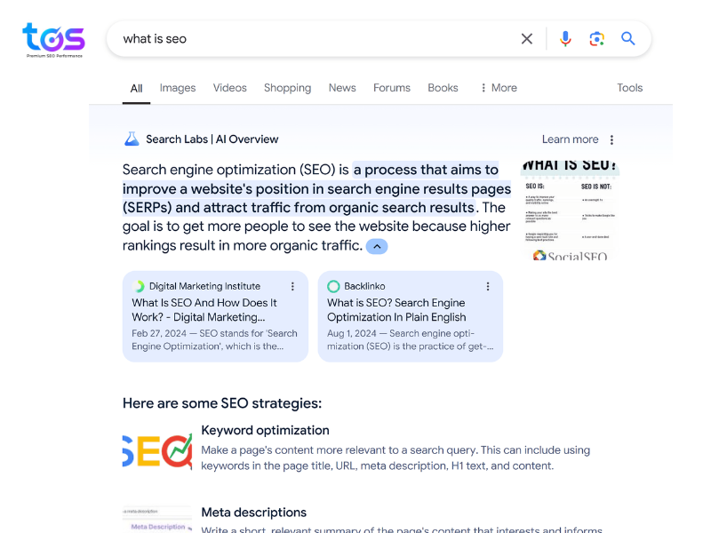Open the Tools options

pos(629,88)
